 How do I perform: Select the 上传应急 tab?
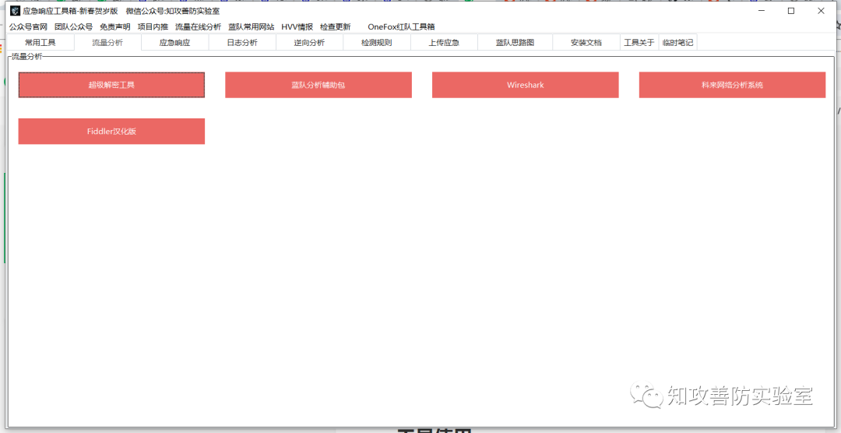coord(444,43)
